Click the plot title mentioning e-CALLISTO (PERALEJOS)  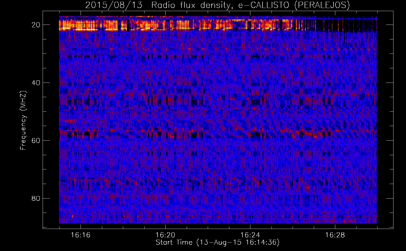217,5
